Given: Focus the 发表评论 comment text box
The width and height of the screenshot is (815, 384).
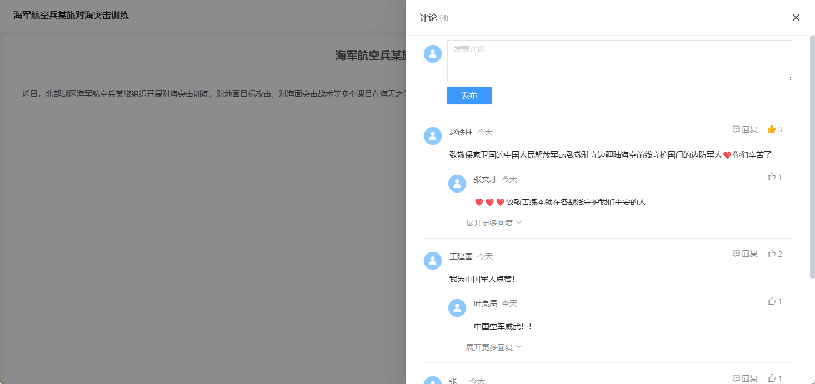Looking at the screenshot, I should pos(619,61).
